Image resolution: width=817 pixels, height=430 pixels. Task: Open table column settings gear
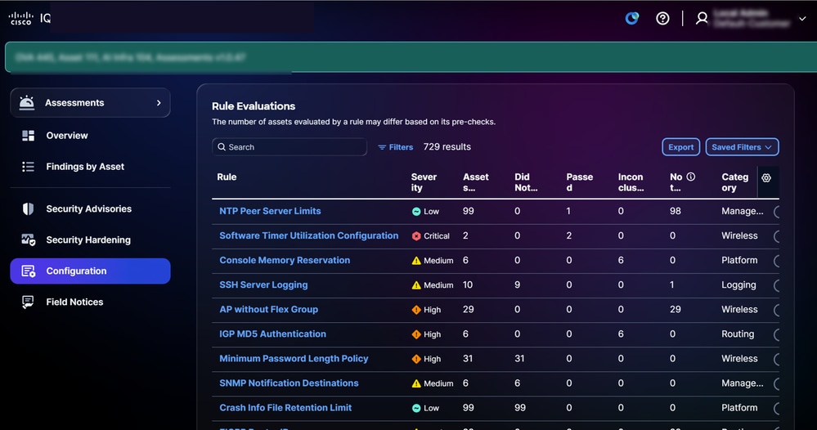pyautogui.click(x=766, y=178)
